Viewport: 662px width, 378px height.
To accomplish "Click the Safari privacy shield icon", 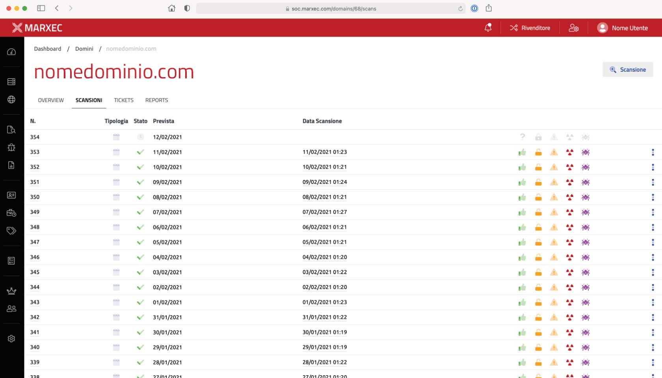I will point(187,8).
